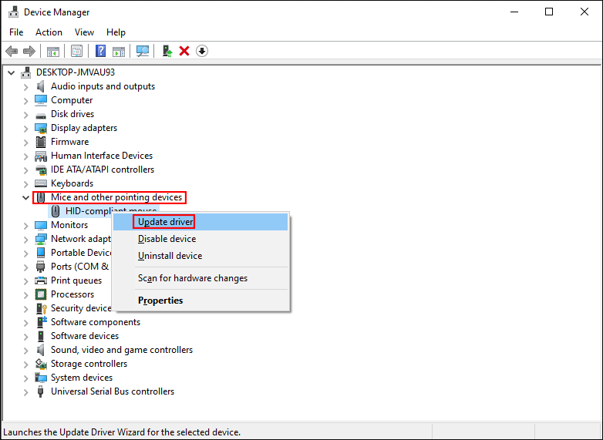Expand the Display adapters node
This screenshot has width=603, height=440.
coord(25,129)
